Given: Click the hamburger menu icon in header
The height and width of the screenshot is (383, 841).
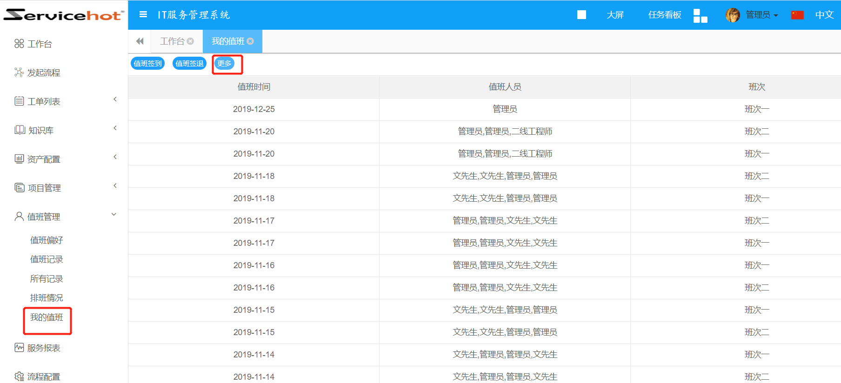Looking at the screenshot, I should pos(143,15).
